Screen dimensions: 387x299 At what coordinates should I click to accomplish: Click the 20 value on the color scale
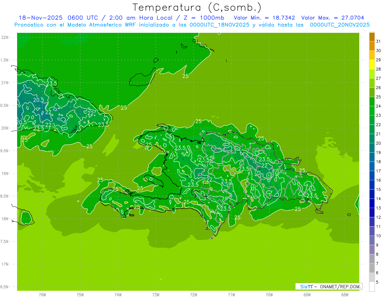(x=379, y=143)
